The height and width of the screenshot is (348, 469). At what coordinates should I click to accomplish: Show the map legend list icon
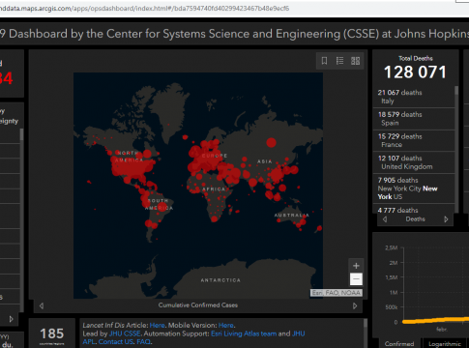tap(339, 61)
